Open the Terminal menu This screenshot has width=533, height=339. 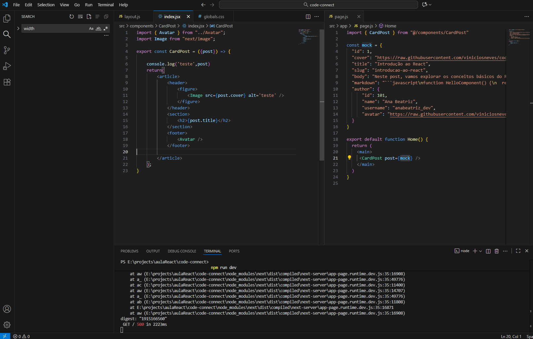coord(105,5)
